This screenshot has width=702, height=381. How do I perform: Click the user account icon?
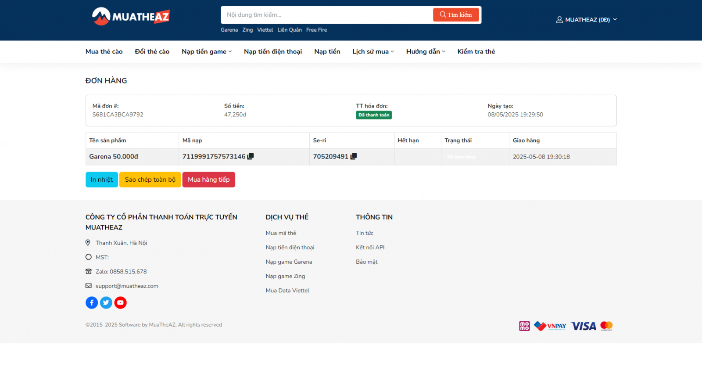coord(559,20)
